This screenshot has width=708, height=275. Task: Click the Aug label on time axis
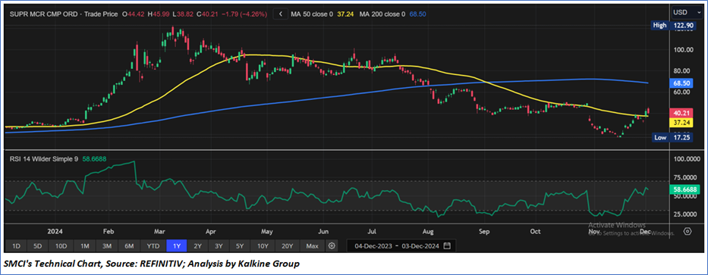[x=428, y=232]
